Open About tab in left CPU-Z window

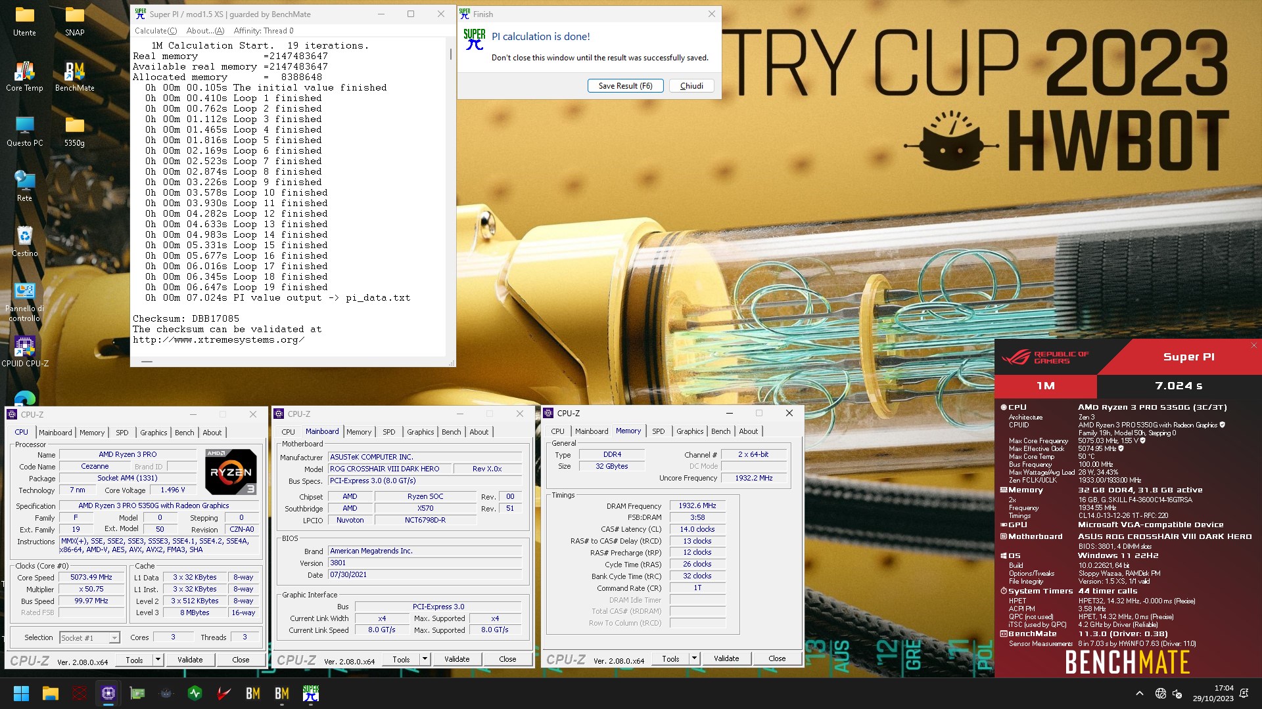(x=212, y=433)
